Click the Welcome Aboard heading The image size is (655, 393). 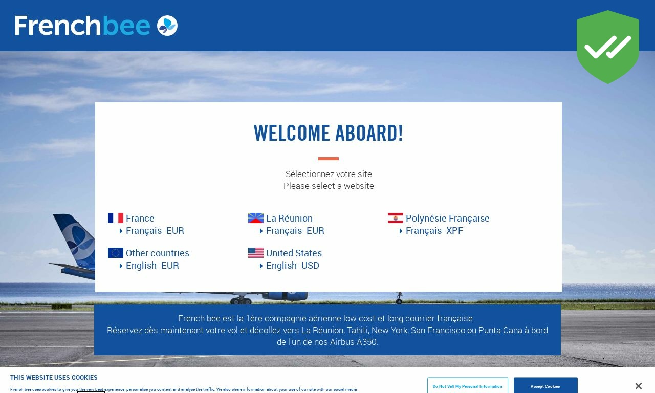[329, 133]
